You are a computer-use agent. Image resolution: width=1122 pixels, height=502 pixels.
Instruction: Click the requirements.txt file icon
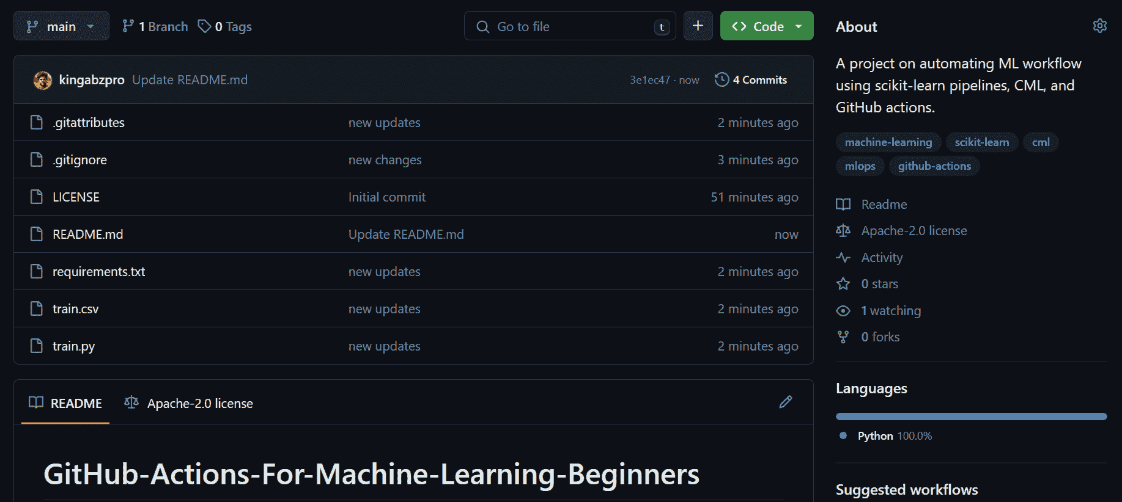click(37, 271)
